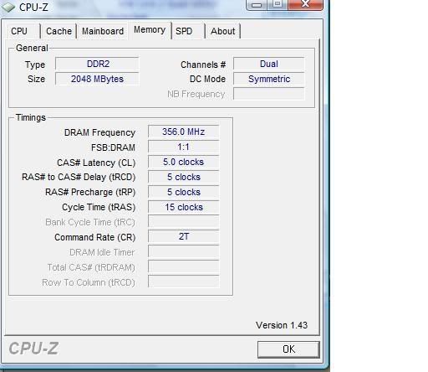Screen dimensions: 428x372
Task: Click the memory Type field DDR2
Action: [x=97, y=64]
